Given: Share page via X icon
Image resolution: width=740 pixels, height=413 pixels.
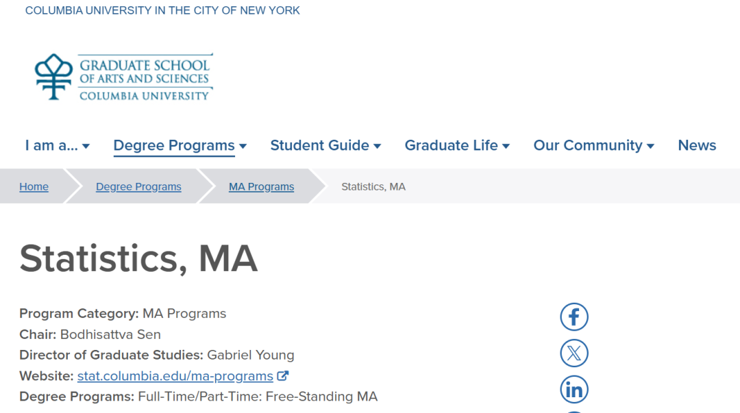Looking at the screenshot, I should 574,353.
